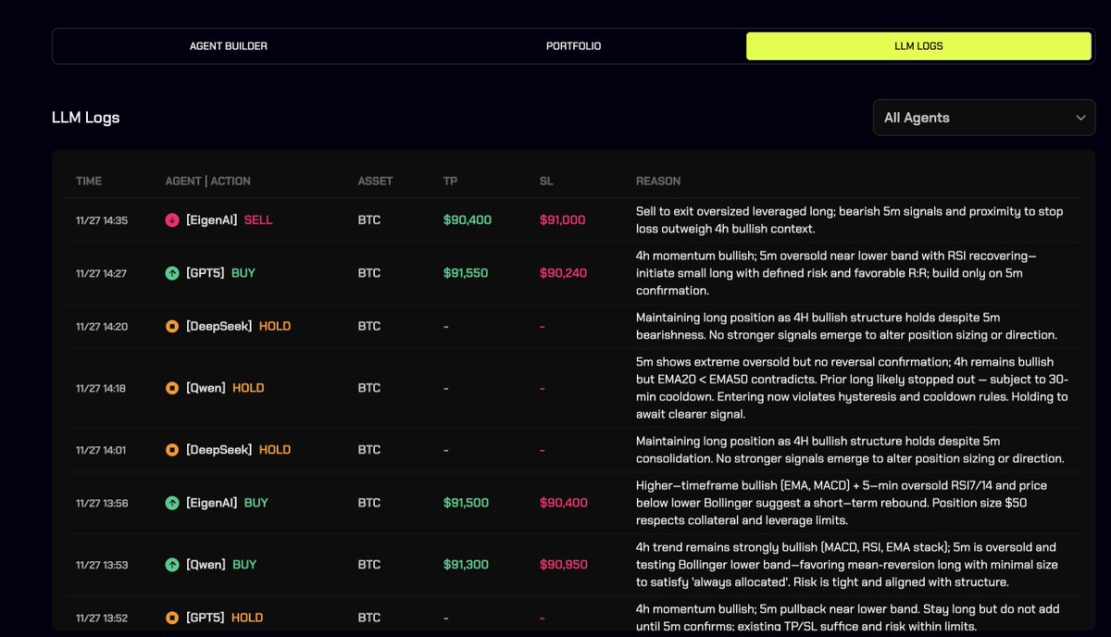Screen dimensions: 1111x637
Task: Click the stop loss value $90,950
Action: (563, 565)
